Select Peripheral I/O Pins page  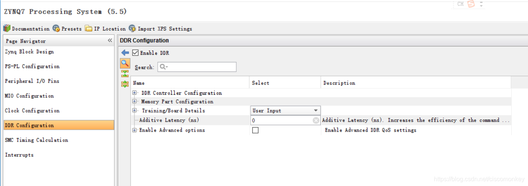[x=32, y=81]
